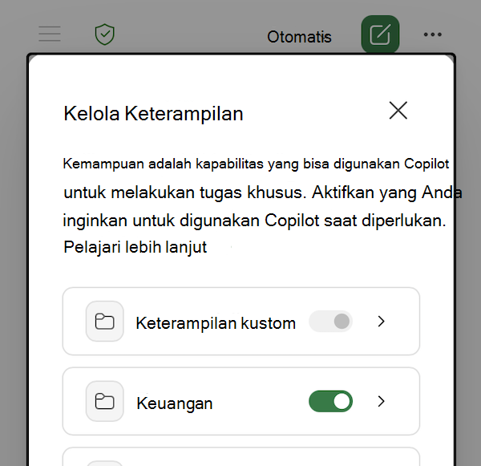This screenshot has height=466, width=481.
Task: Close the Kelola Keterampilan dialog
Action: click(x=398, y=110)
